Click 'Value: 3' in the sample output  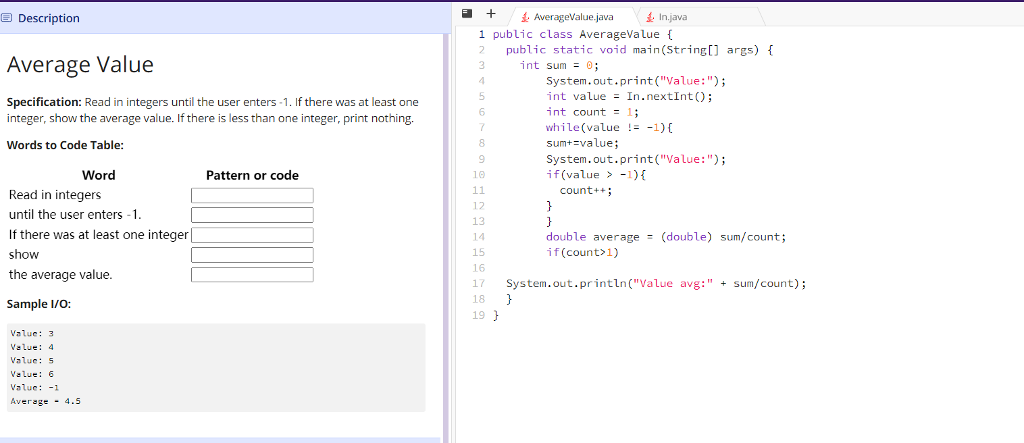click(32, 334)
